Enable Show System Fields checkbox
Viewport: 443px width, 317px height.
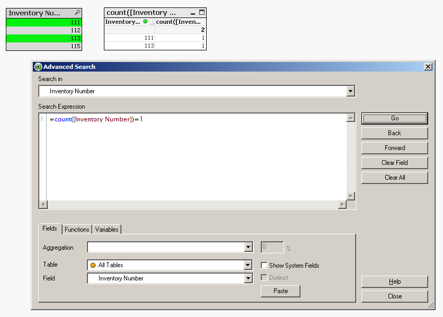[264, 265]
